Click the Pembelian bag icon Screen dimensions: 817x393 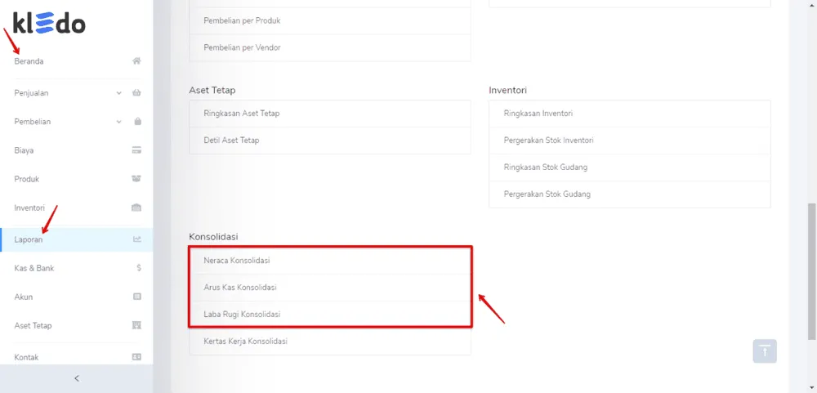(137, 122)
